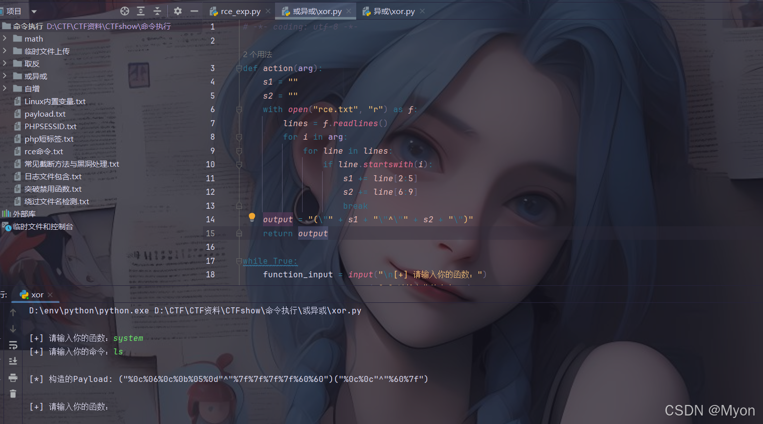Toggle soft-wrap in the run console
The image size is (763, 424).
[x=13, y=345]
